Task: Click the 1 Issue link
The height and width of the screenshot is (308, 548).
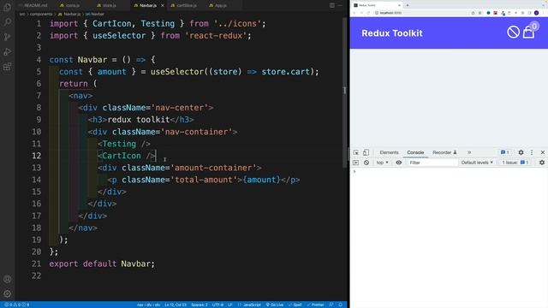Action: [x=515, y=163]
